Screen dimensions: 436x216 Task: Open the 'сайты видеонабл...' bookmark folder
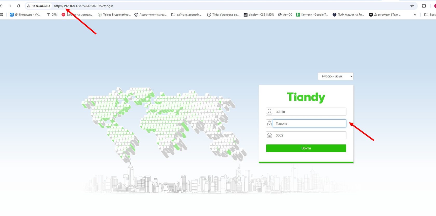pyautogui.click(x=186, y=15)
